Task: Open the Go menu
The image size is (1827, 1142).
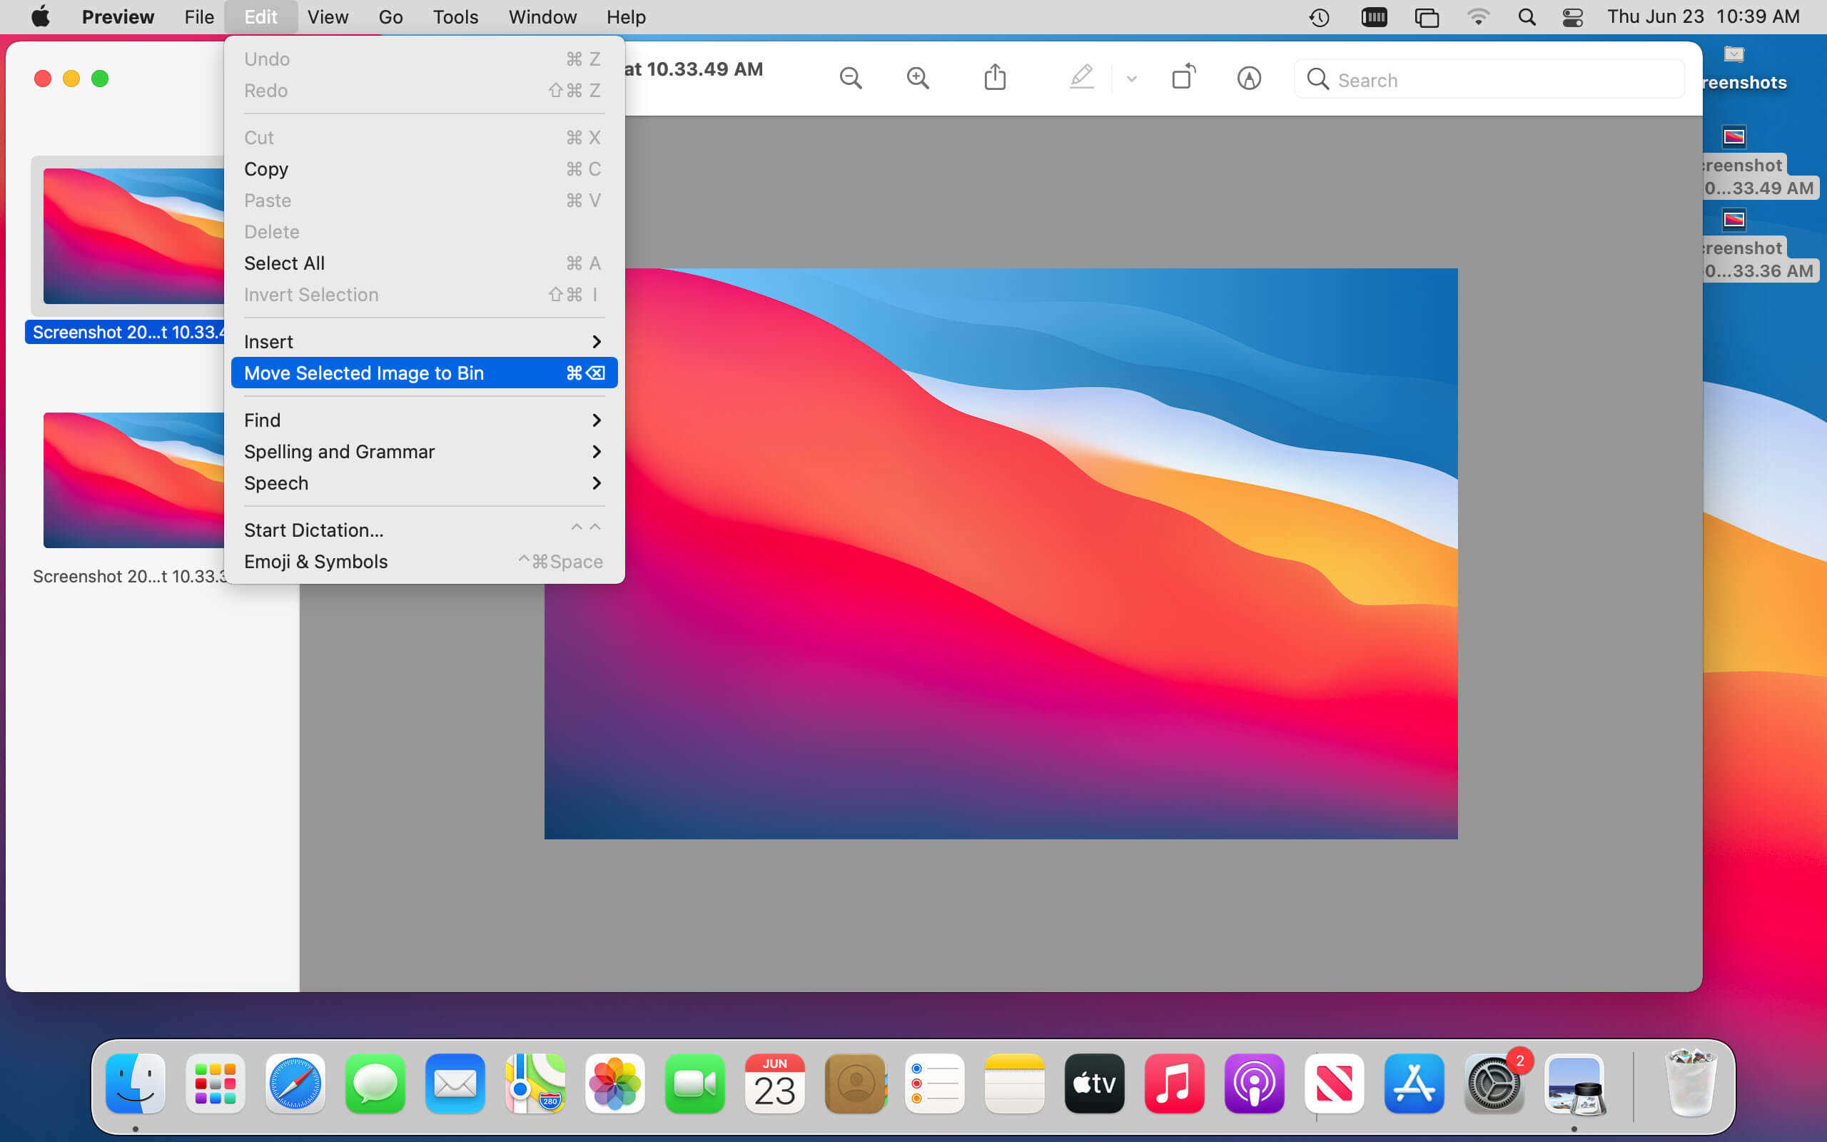Action: [x=390, y=16]
